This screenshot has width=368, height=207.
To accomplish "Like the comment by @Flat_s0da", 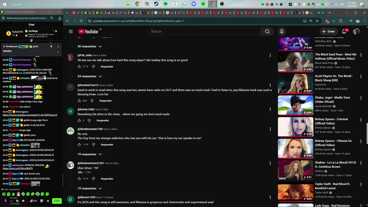I will pos(79,66).
